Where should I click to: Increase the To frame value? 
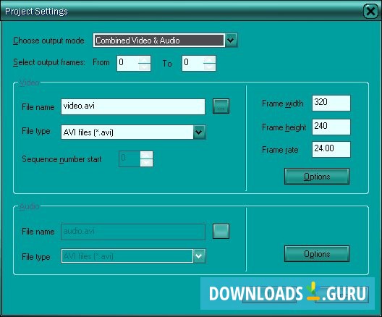[210, 59]
